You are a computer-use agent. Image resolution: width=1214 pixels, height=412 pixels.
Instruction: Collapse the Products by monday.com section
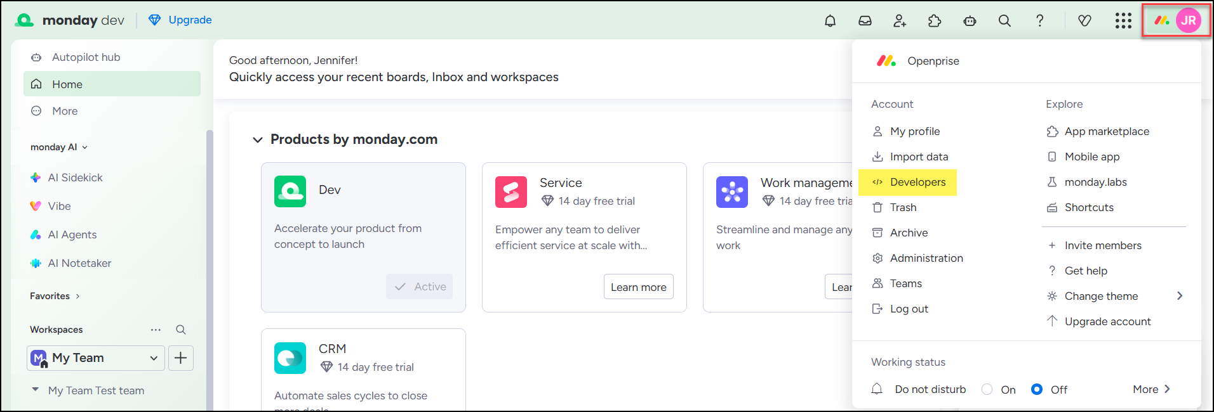pos(258,139)
